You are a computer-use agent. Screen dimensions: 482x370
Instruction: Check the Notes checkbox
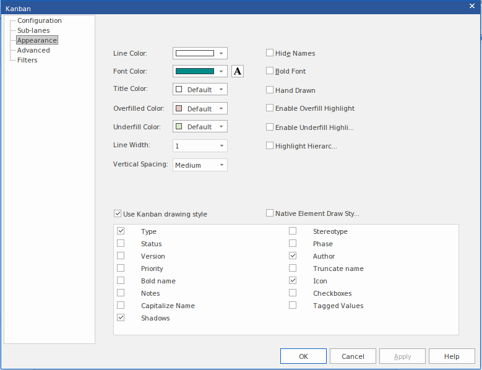(121, 293)
